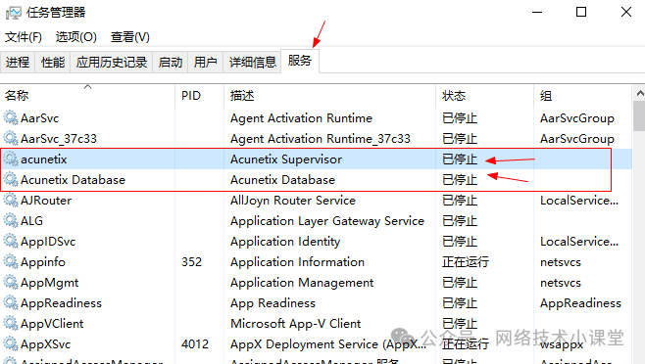Viewport: 645px width, 364px height.
Task: Click the gear icon next to AppXSvc
Action: [11, 343]
